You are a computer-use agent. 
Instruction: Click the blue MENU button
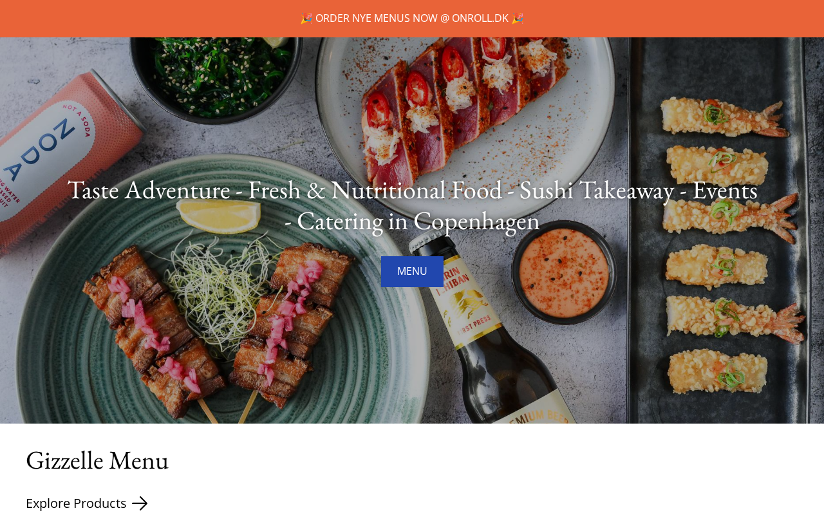coord(412,272)
